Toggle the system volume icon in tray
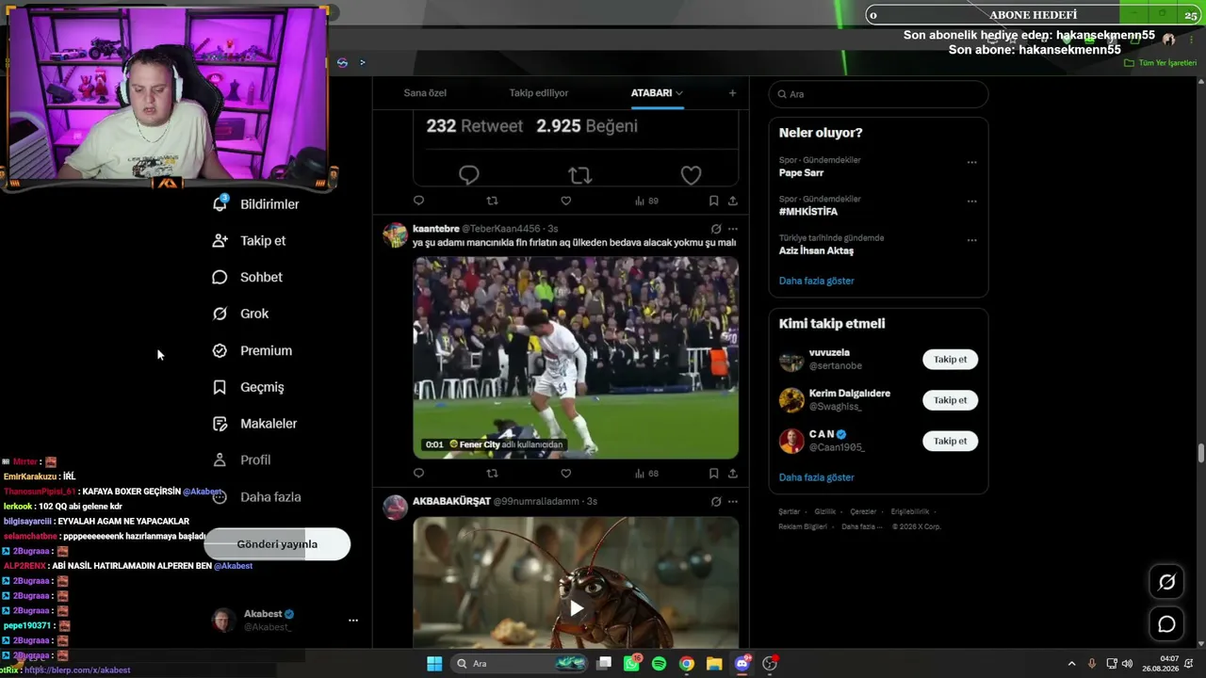 (1127, 664)
